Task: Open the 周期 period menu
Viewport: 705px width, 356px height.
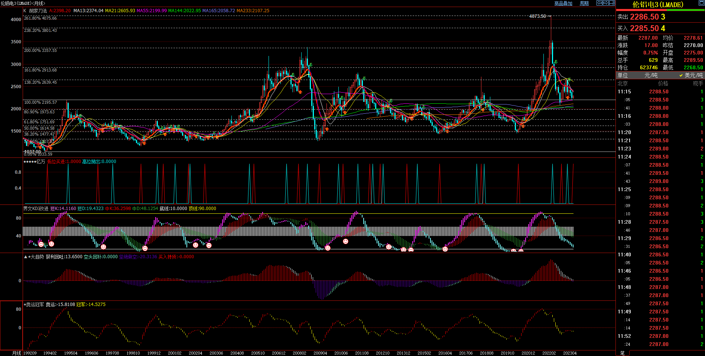Action: 584,3
